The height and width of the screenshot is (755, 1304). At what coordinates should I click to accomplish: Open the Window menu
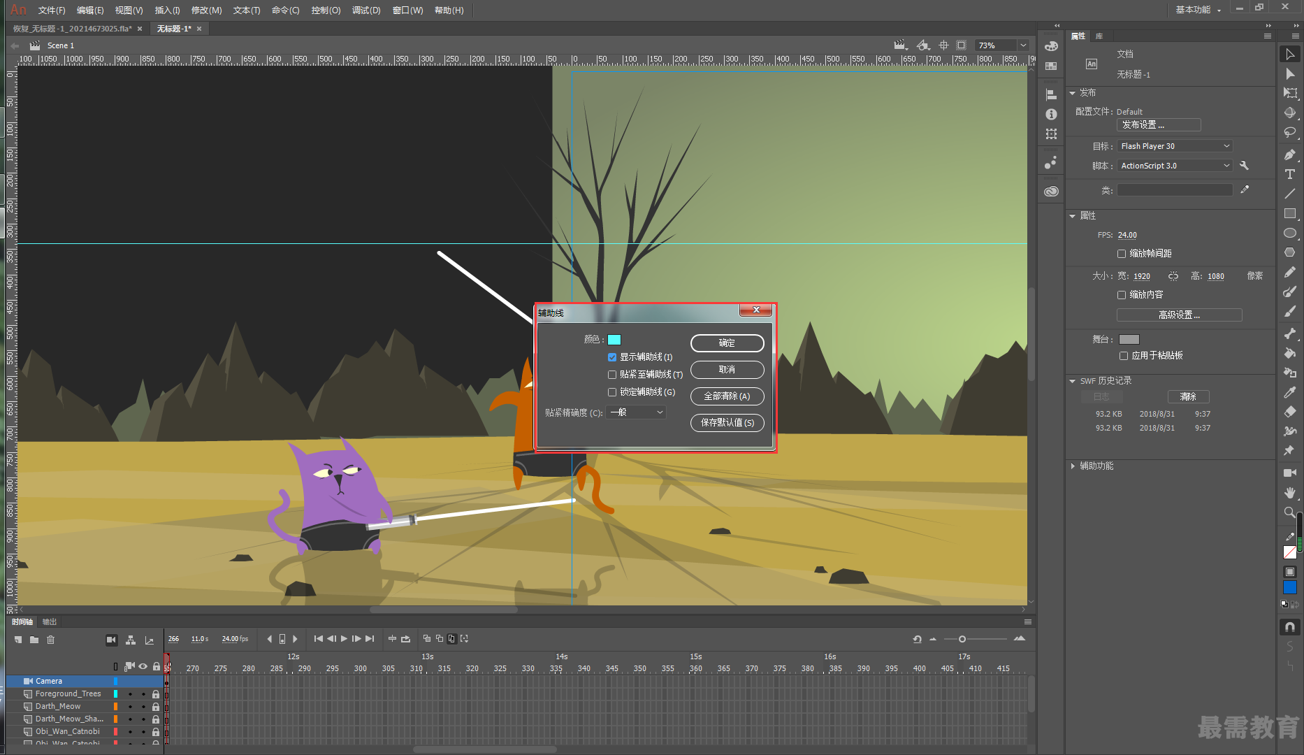coord(407,10)
